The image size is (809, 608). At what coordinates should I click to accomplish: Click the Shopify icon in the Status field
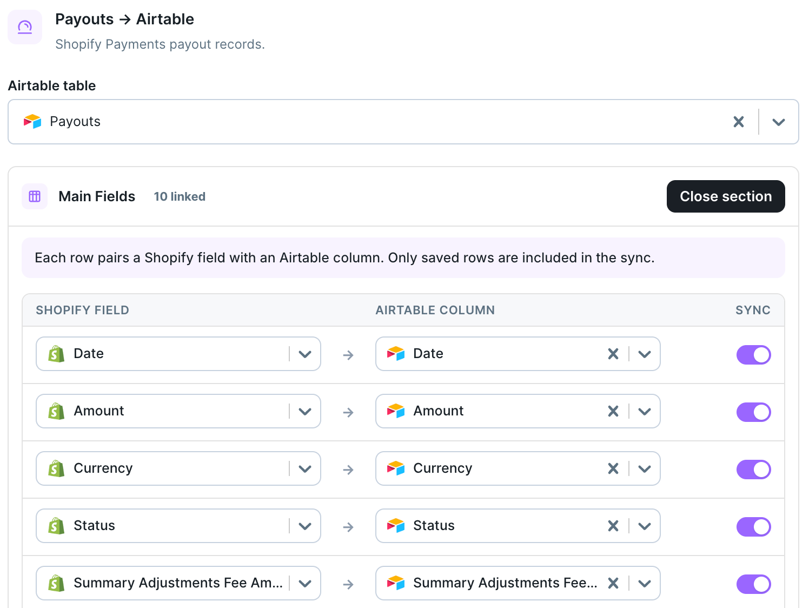tap(56, 526)
